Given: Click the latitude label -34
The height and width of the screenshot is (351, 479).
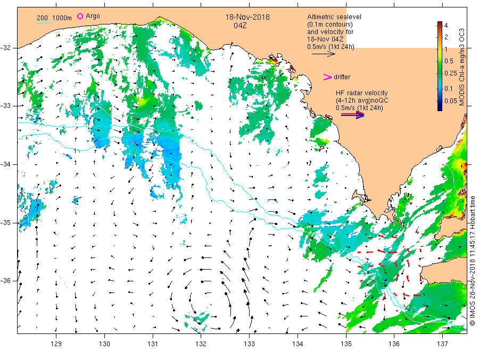Looking at the screenshot, I should tap(5, 164).
